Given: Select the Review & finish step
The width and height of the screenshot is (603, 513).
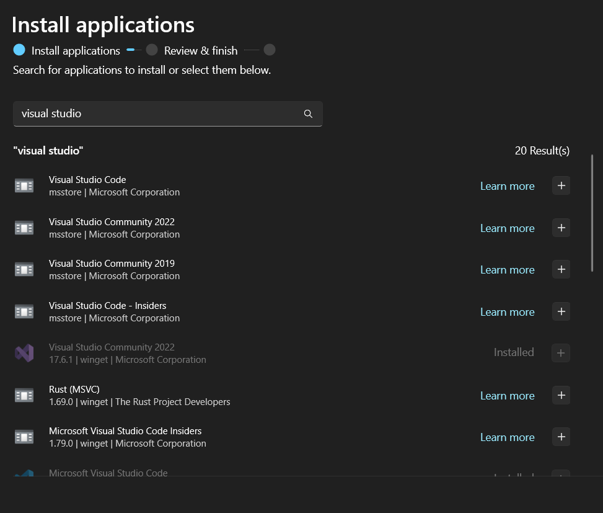Looking at the screenshot, I should tap(200, 50).
